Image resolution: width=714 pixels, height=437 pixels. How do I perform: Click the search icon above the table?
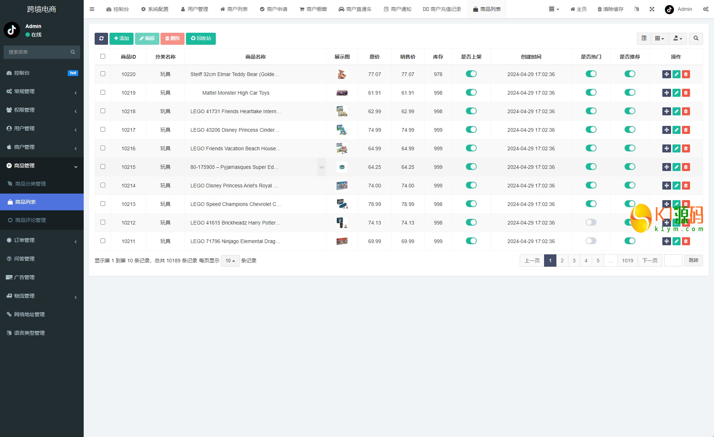pyautogui.click(x=696, y=39)
